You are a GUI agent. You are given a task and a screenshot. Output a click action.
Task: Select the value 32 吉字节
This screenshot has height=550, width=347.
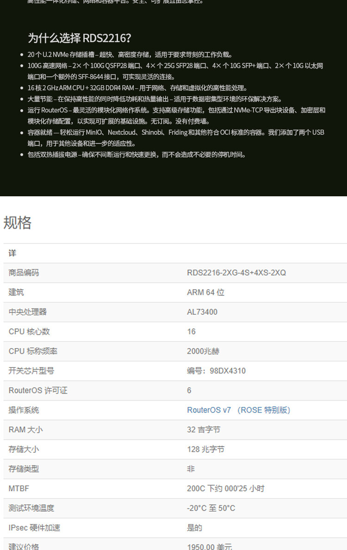[204, 430]
